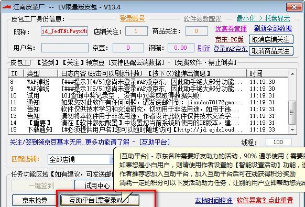This screenshot has height=207, width=305.
Task: Click the 店铺关注 count field
Action: point(136,31)
